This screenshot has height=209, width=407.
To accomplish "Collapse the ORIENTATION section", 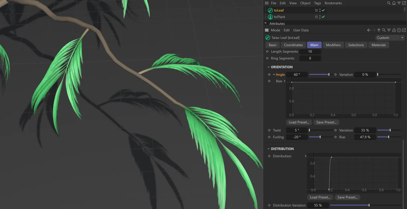I will [x=268, y=67].
